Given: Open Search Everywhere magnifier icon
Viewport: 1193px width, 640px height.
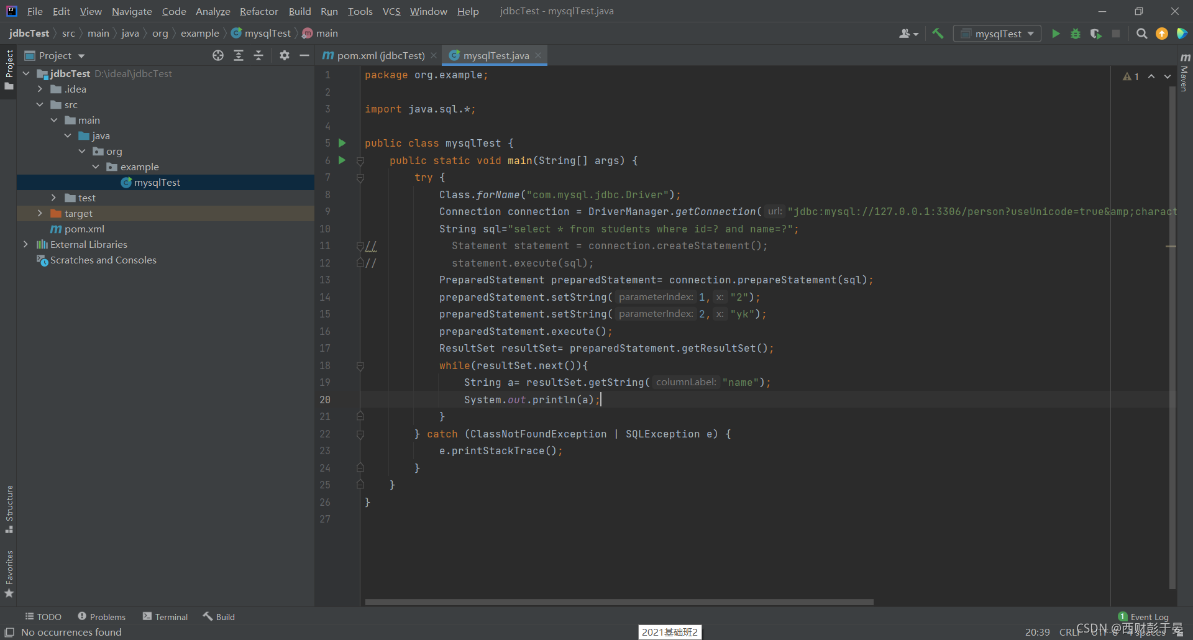Looking at the screenshot, I should point(1141,34).
